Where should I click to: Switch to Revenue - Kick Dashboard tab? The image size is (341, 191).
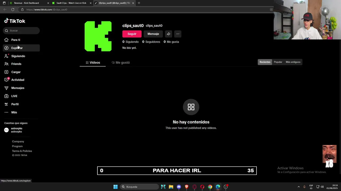pos(27,3)
